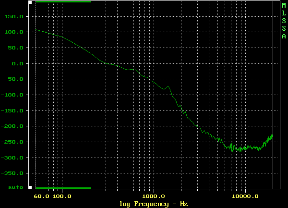
Task: Click the curve's starting point near 60 Hz
Action: tap(36, 30)
